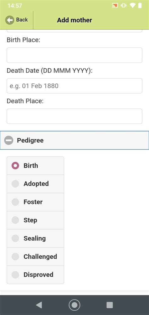Tap the battery status icon
Screen dimensions: 149x315
coord(140,5)
